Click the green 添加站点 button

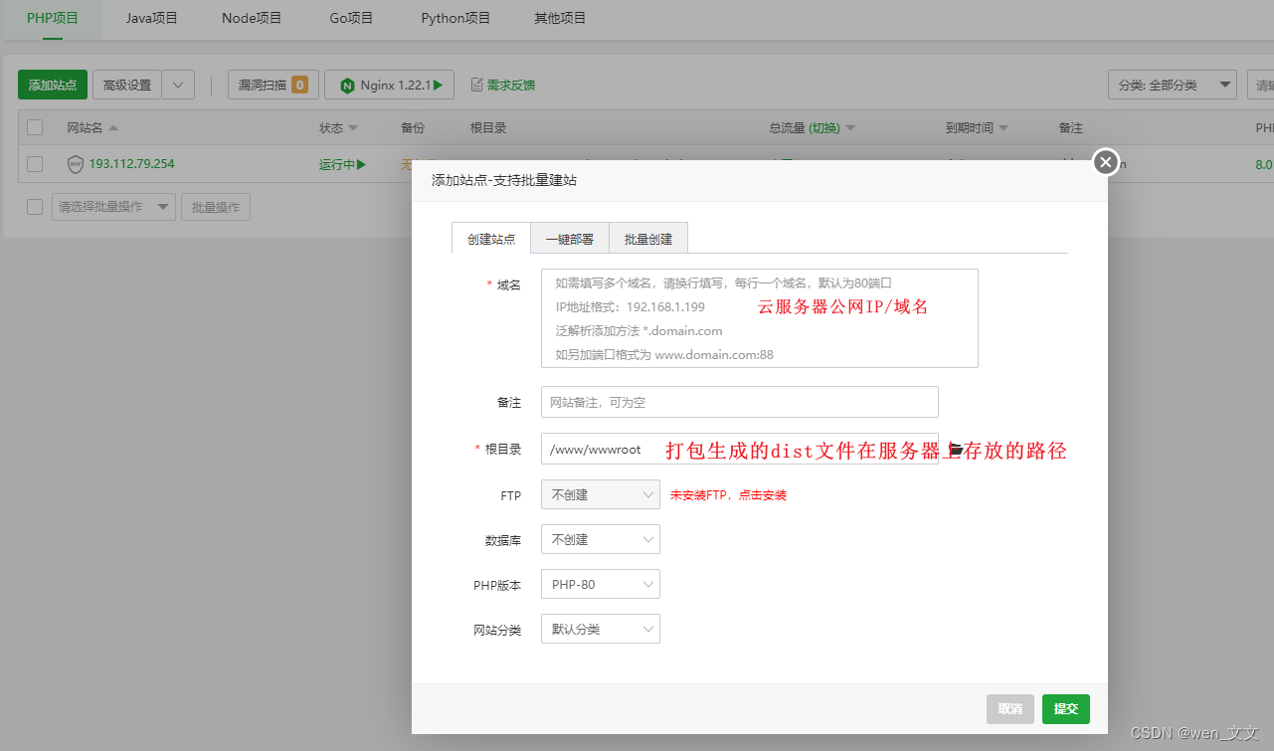click(53, 85)
